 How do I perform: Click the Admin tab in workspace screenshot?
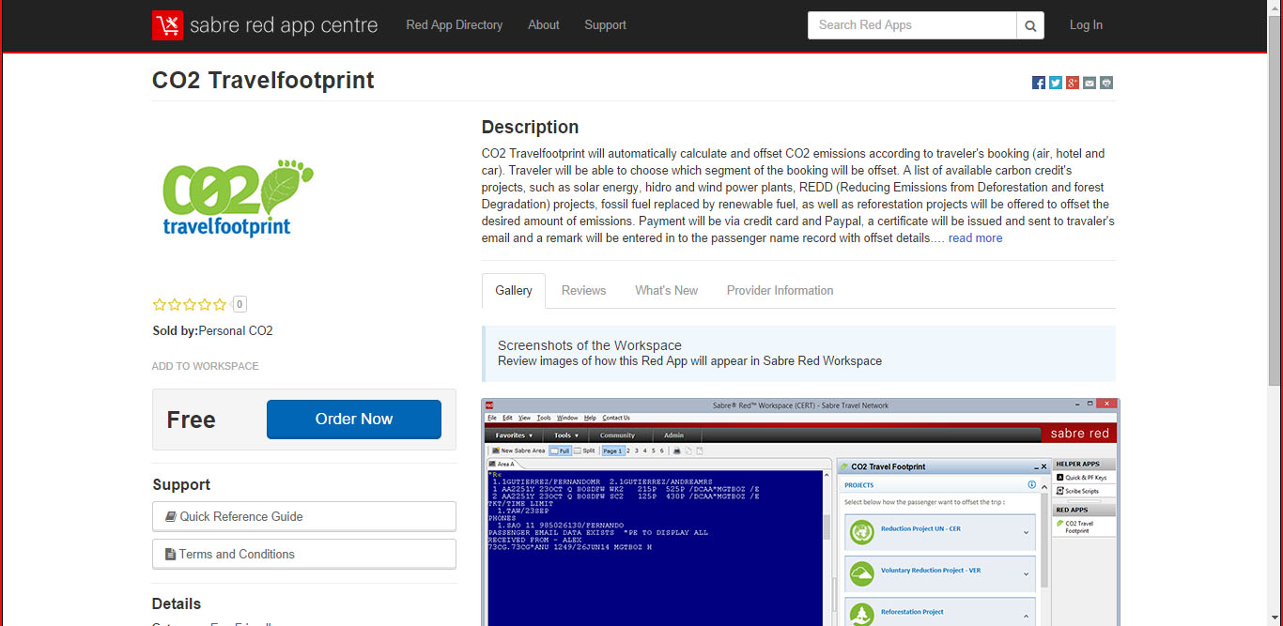pyautogui.click(x=674, y=435)
